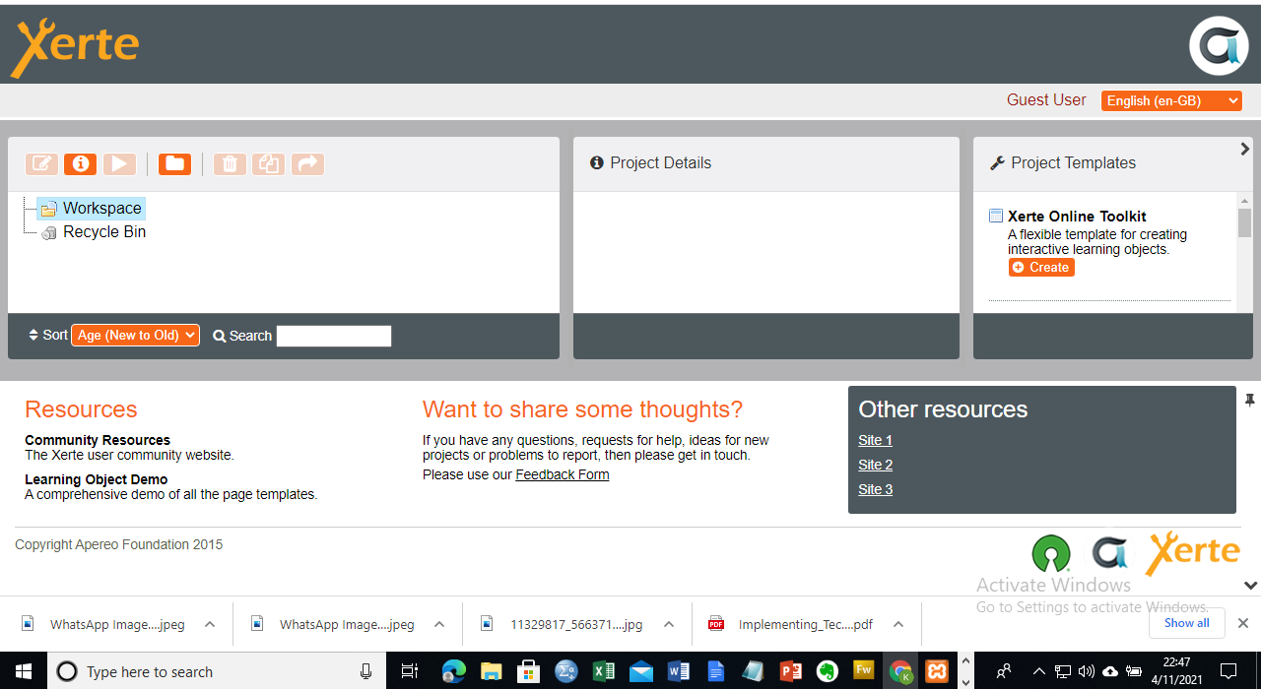Open the English (en-GB) language dropdown
Screen dimensions: 1261x689
1171,100
